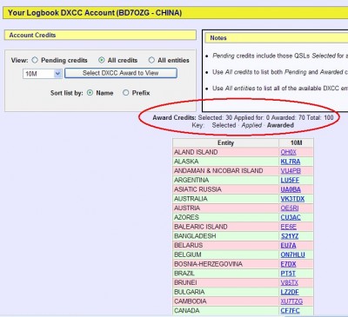The width and height of the screenshot is (348, 317).
Task: Sort the list by Name
Action: pyautogui.click(x=90, y=93)
